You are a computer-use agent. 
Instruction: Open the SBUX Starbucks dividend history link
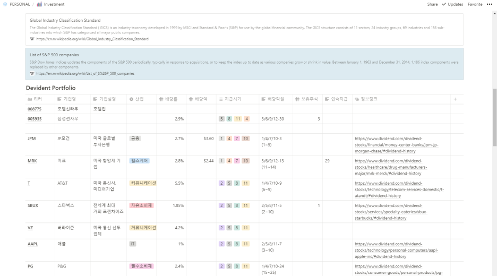tap(391, 212)
